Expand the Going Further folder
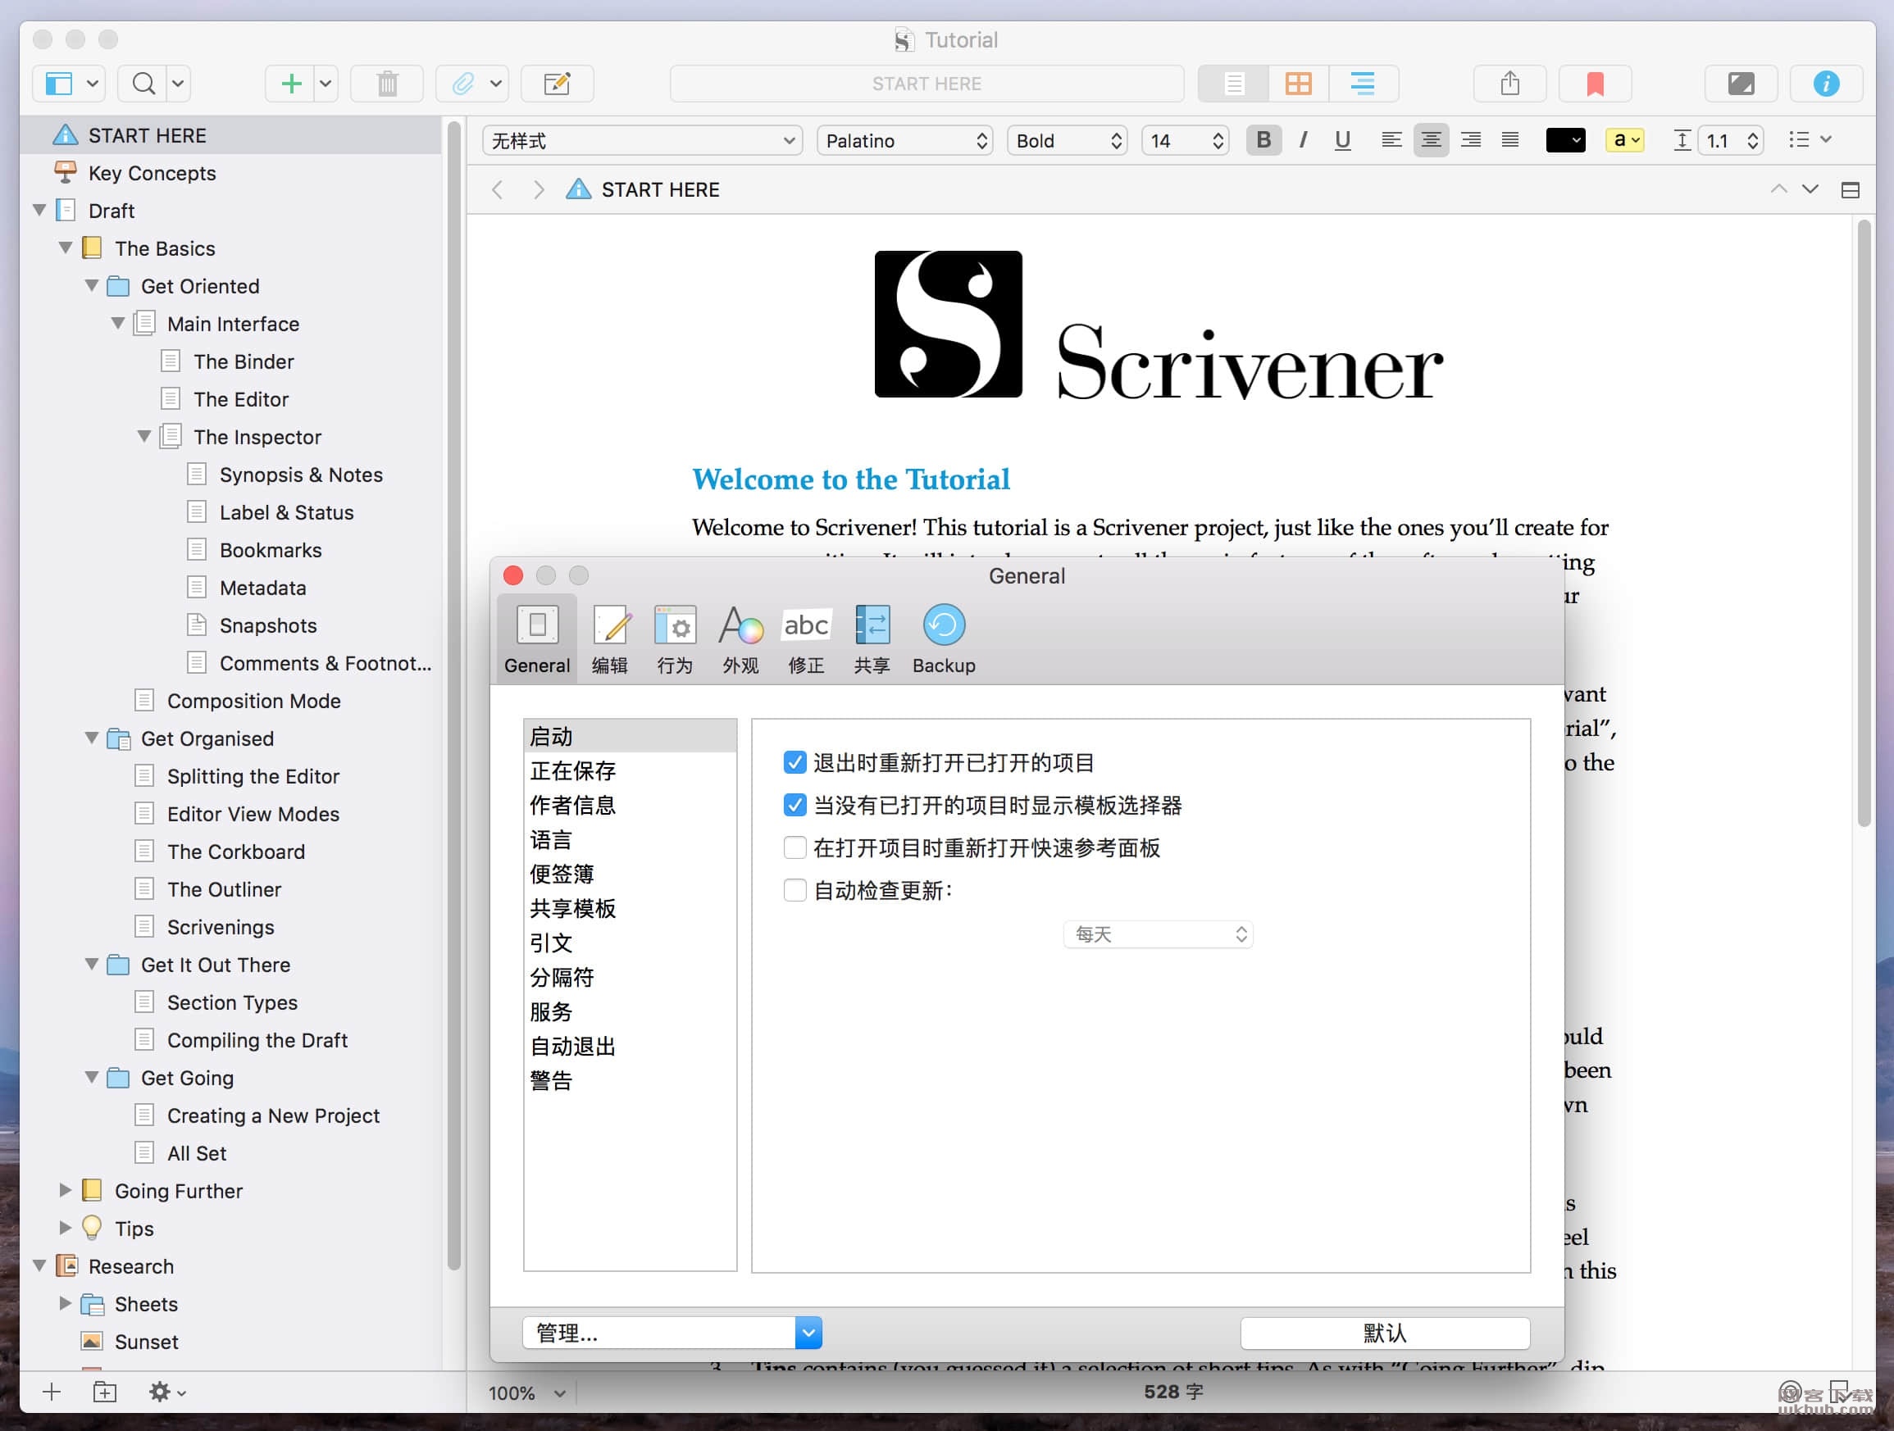Viewport: 1894px width, 1431px height. click(x=65, y=1191)
